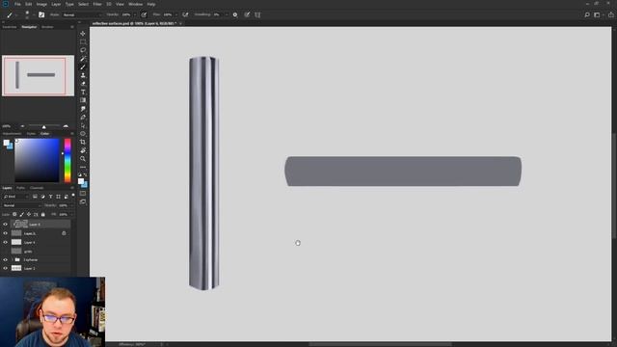
Task: Toggle pressure for size icon
Action: [x=247, y=14]
